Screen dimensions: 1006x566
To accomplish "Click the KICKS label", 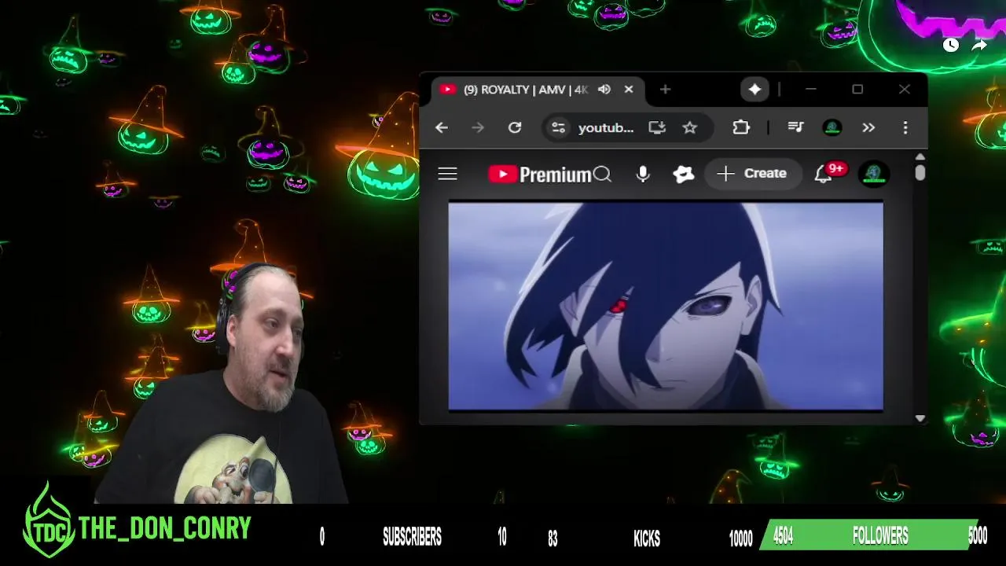I will [x=647, y=538].
